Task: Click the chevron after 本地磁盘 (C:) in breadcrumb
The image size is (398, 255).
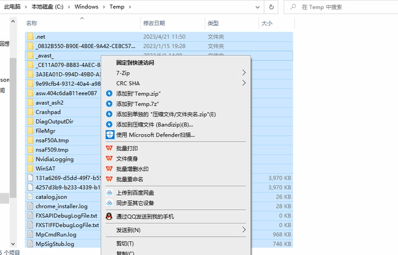Action: [x=69, y=7]
